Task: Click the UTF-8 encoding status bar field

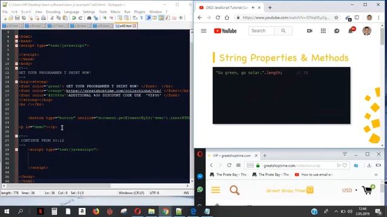Action: (x=155, y=193)
